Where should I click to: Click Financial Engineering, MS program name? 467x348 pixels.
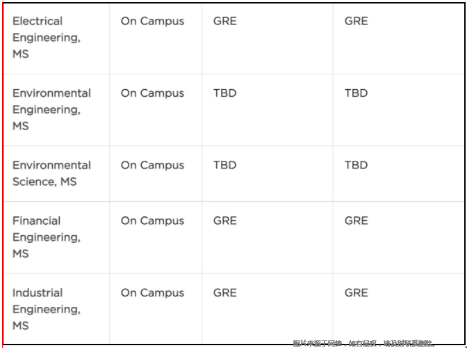tap(47, 237)
